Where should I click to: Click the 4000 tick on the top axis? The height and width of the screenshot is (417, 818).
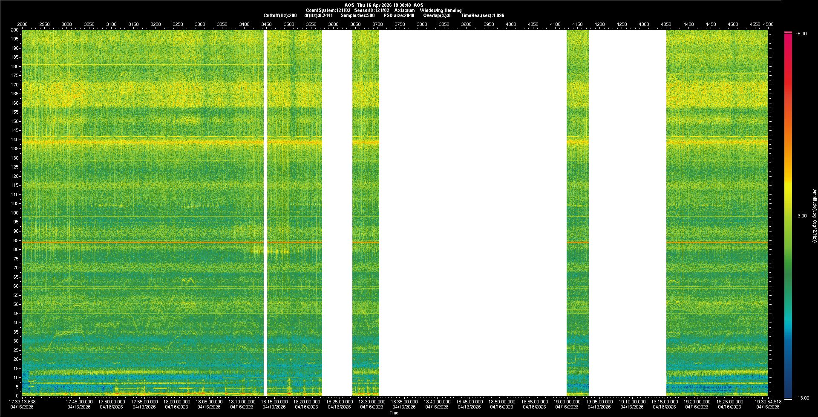pos(511,24)
